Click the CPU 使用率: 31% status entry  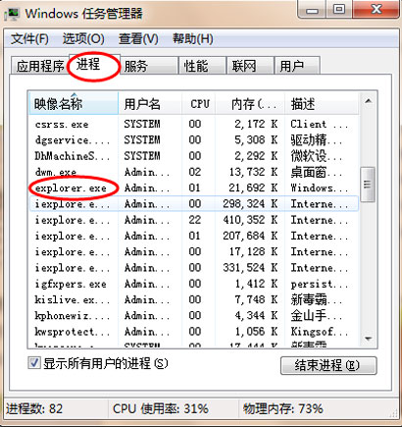click(x=161, y=408)
